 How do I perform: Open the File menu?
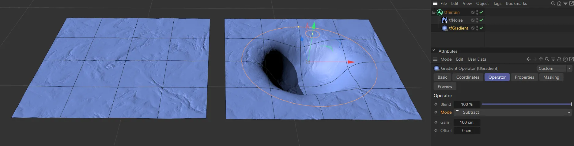(444, 3)
